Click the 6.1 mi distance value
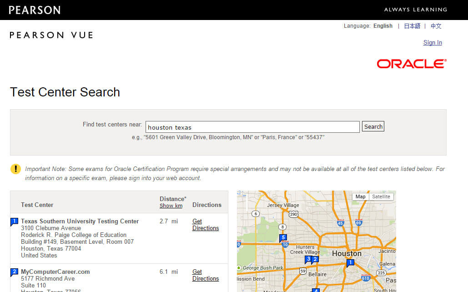 (x=169, y=272)
